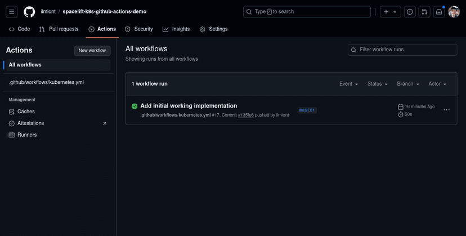
Task: Click the '16 minutes ago' timestamp
Action: [x=420, y=106]
